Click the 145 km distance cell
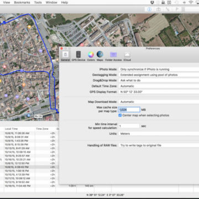This screenshot has width=199, height=199. (x=89, y=186)
